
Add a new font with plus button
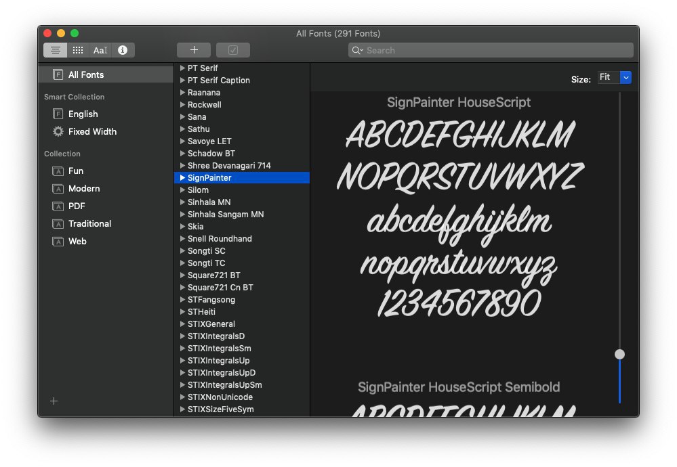click(194, 50)
